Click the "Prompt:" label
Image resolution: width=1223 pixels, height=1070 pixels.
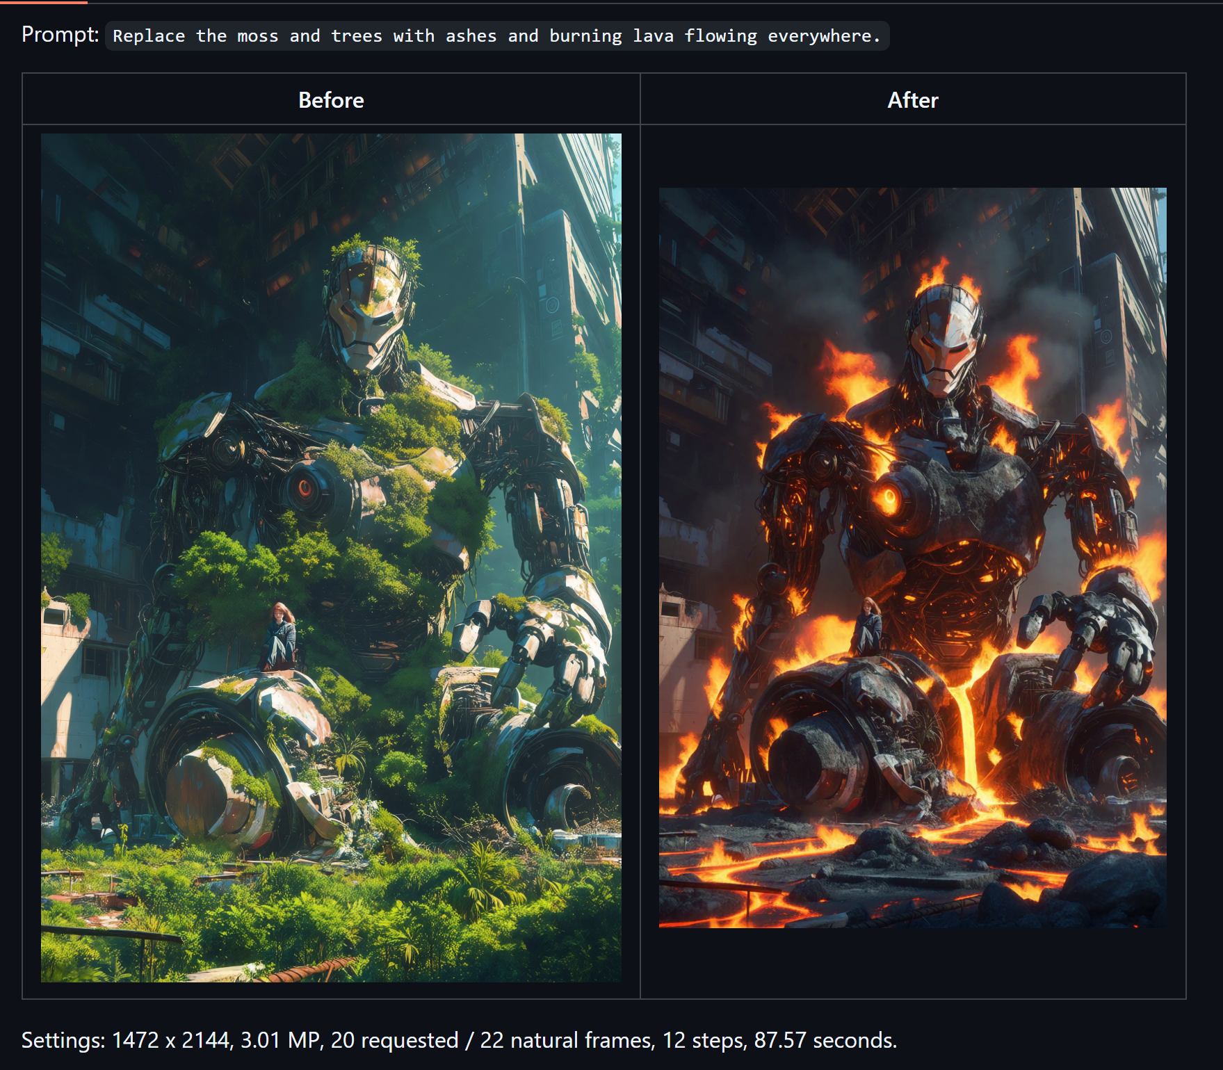coord(60,35)
